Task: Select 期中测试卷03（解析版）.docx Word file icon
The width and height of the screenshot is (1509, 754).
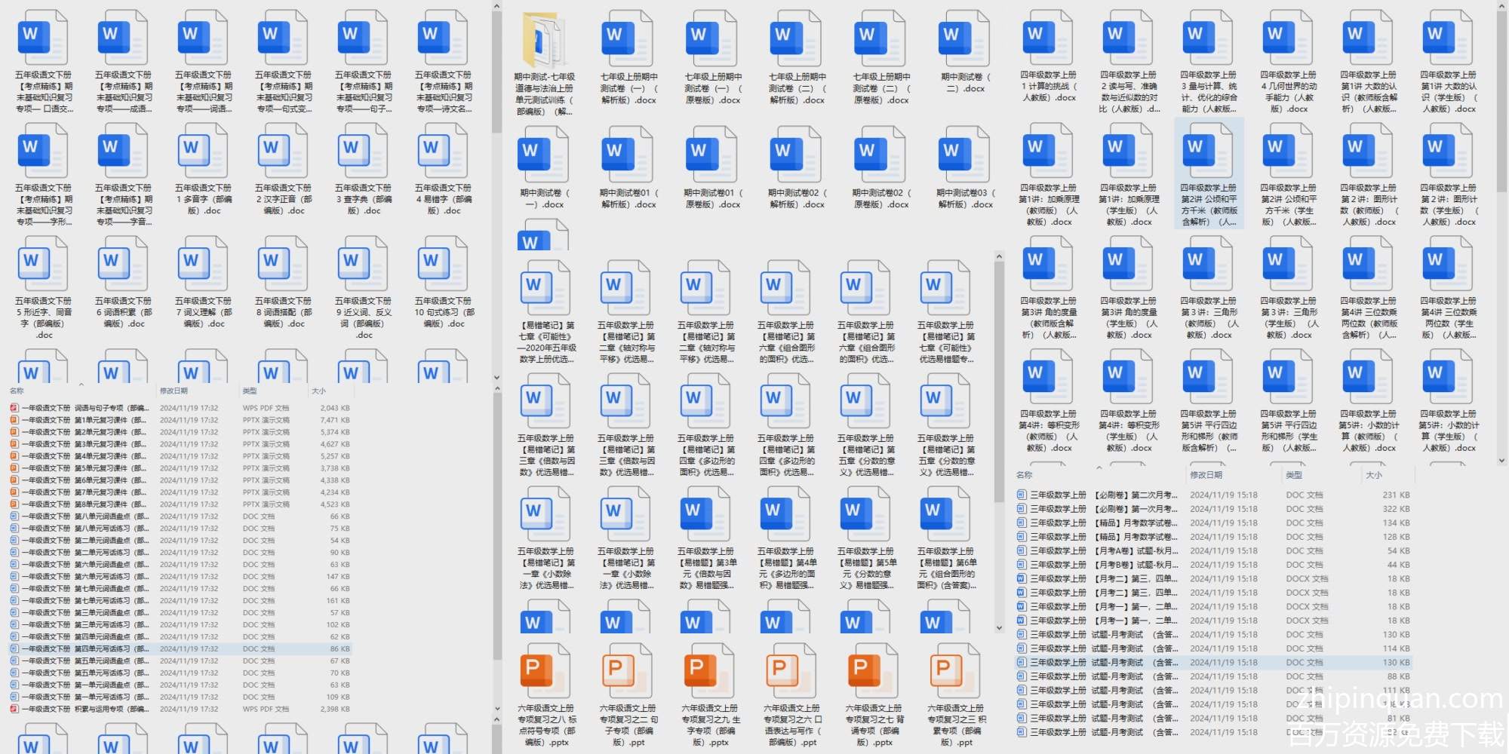Action: pos(962,153)
